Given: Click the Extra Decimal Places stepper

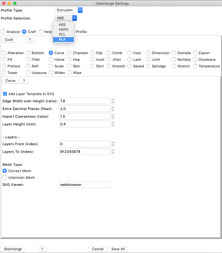Looking at the screenshot, I should (x=113, y=109).
